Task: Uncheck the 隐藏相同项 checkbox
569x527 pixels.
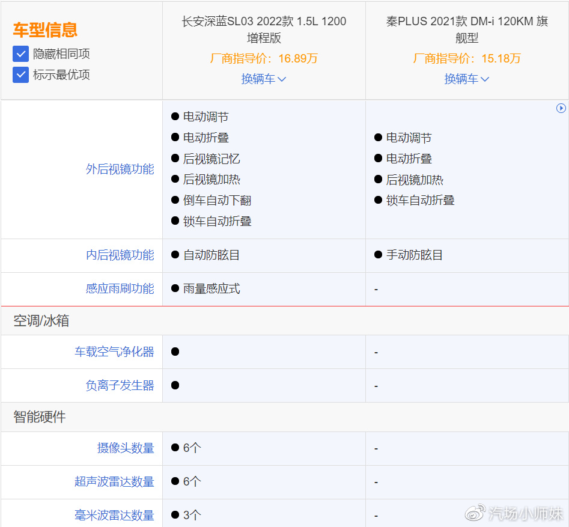Action: click(20, 53)
